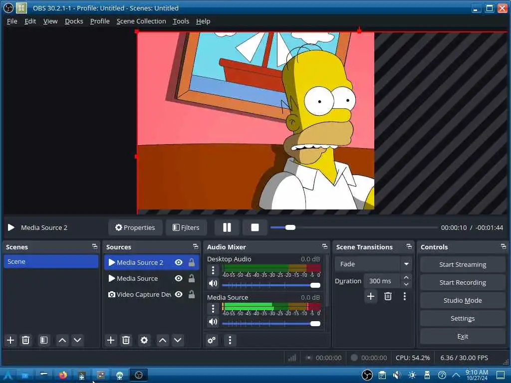Float the Scene Transitions dock
The image size is (511, 383).
409,246
